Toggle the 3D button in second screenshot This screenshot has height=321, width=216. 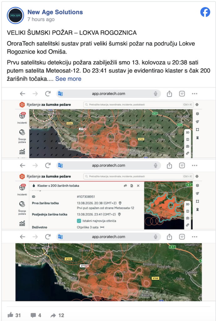click(x=188, y=204)
